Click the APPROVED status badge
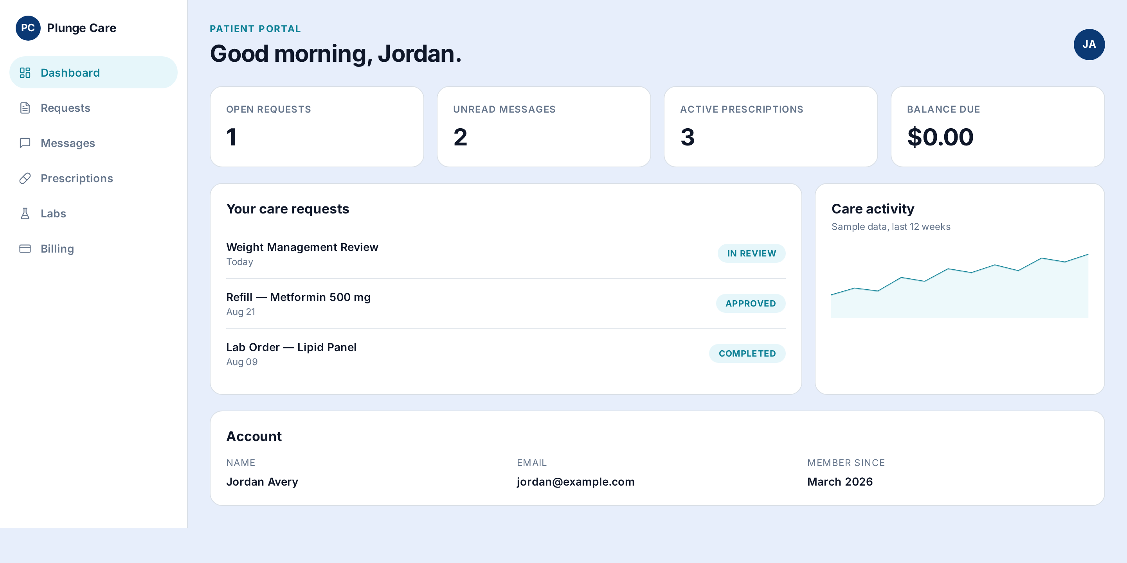 [x=750, y=303]
